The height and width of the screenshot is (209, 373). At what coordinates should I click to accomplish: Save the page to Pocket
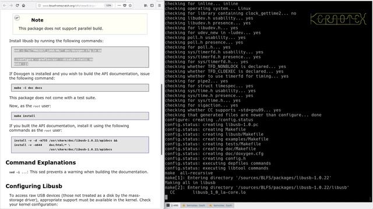coord(125,5)
